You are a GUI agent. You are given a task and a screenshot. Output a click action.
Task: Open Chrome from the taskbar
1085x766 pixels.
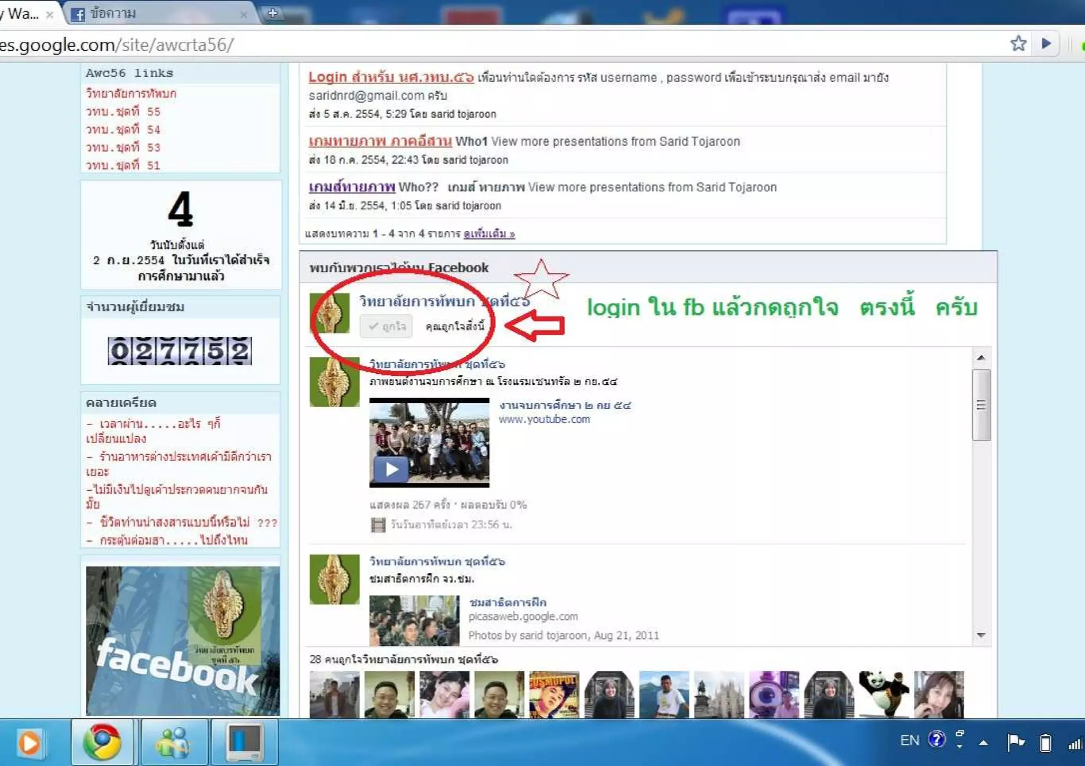(103, 742)
